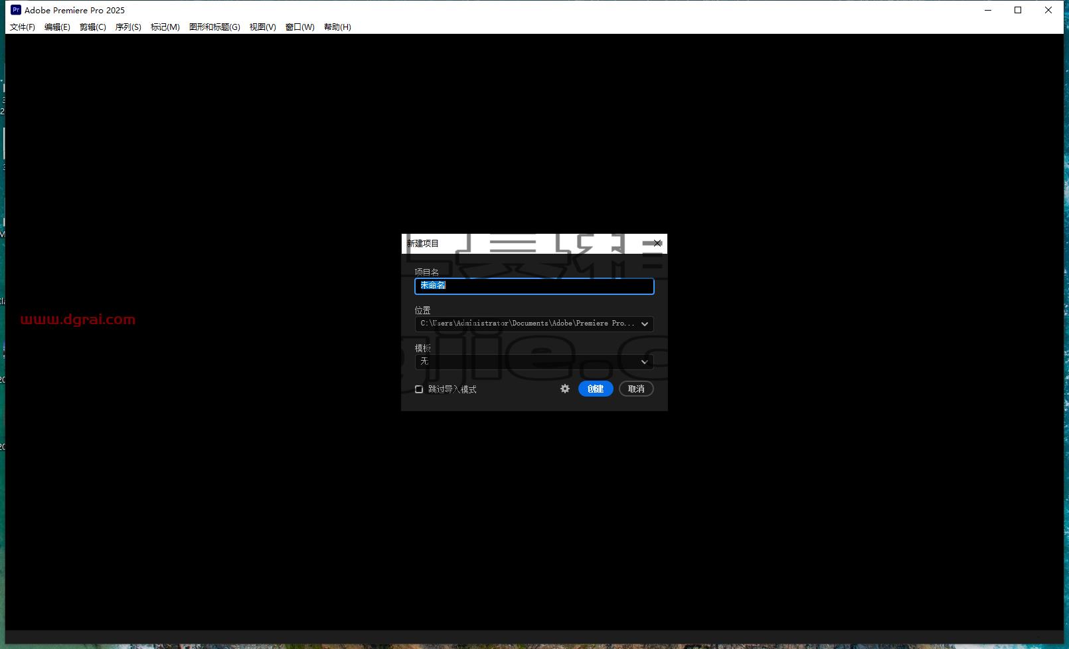The image size is (1069, 649).
Task: Open the 标记(M) menu
Action: point(165,27)
